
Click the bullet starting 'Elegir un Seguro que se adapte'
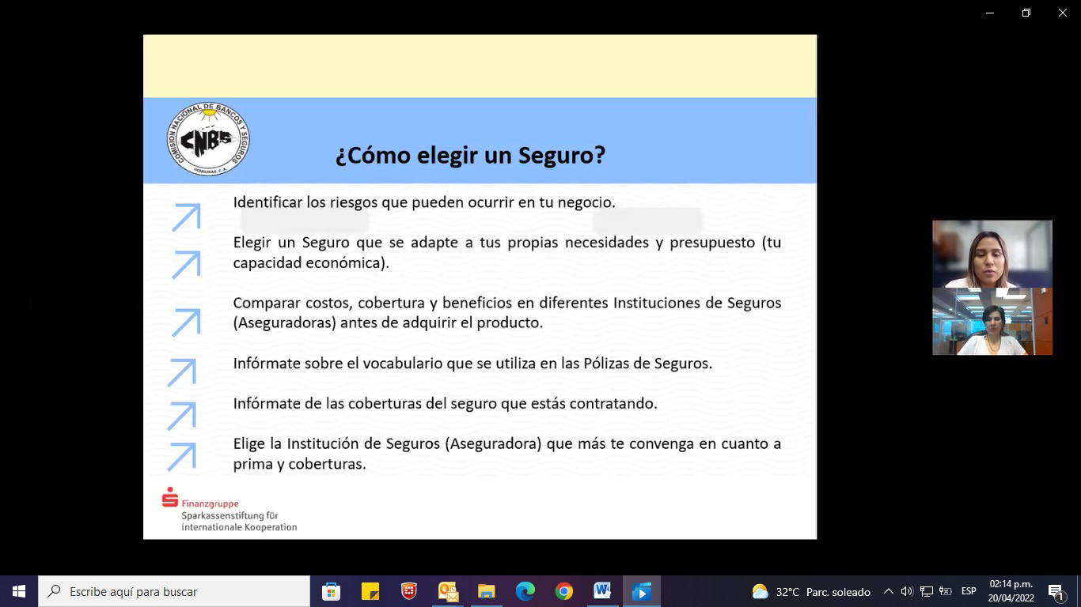(x=506, y=252)
